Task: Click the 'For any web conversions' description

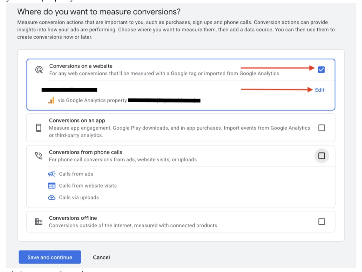Action: tap(164, 73)
